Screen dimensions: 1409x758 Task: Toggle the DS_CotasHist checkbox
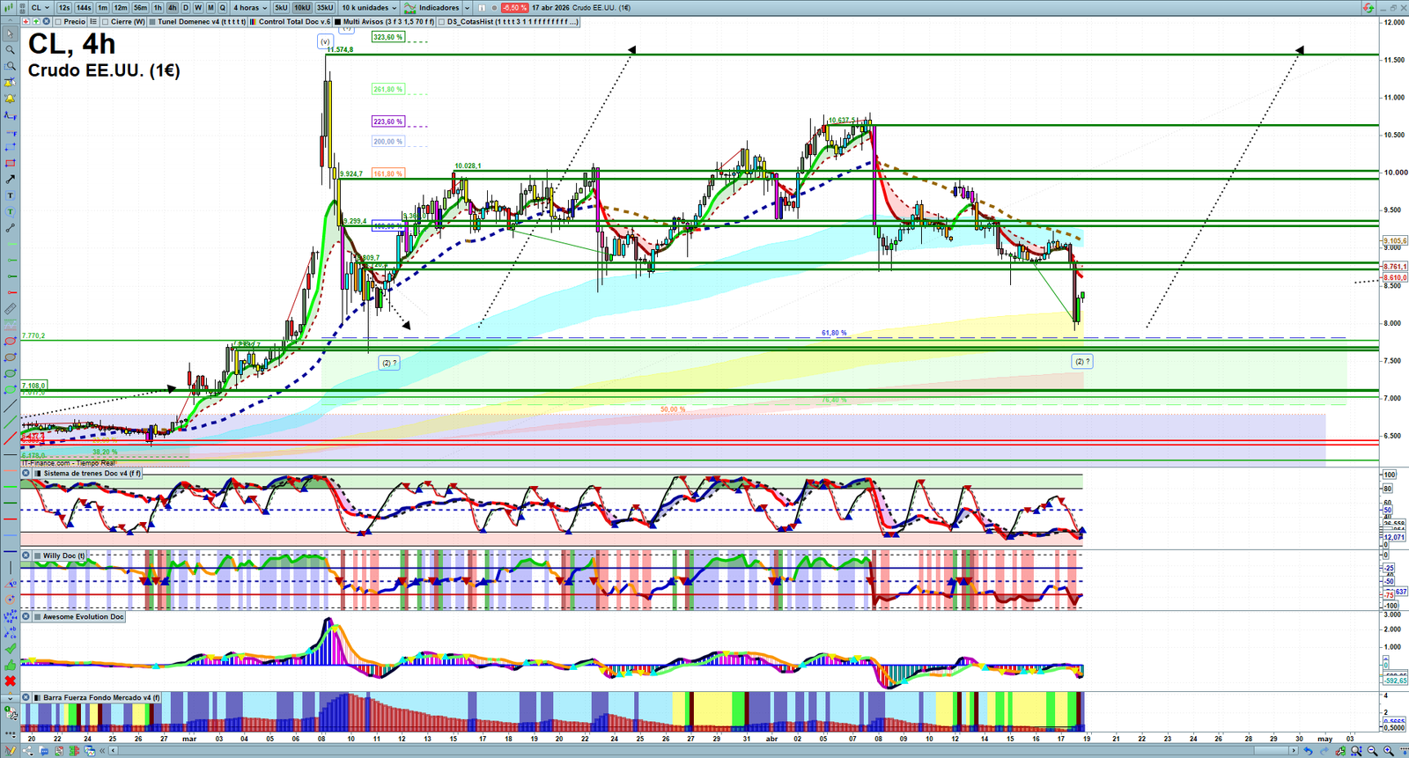click(441, 22)
